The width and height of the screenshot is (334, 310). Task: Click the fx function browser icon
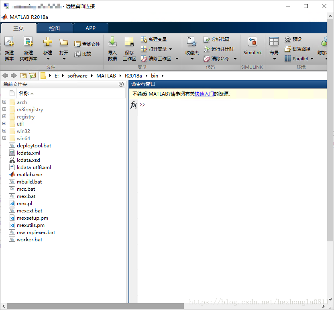pyautogui.click(x=134, y=105)
